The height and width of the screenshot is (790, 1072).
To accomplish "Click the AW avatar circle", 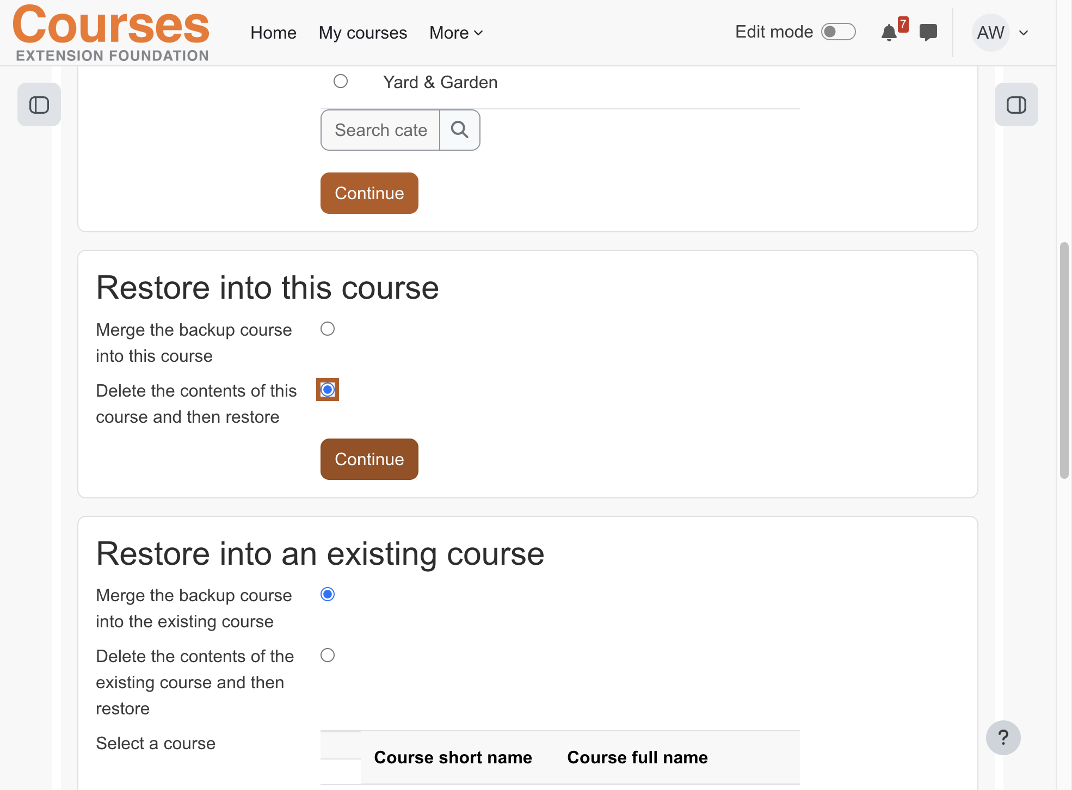I will (990, 33).
